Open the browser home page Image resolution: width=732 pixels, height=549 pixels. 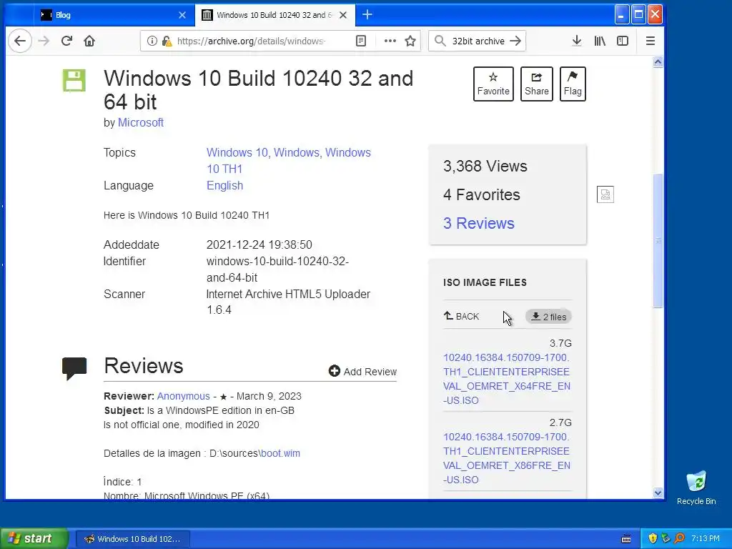click(x=89, y=41)
